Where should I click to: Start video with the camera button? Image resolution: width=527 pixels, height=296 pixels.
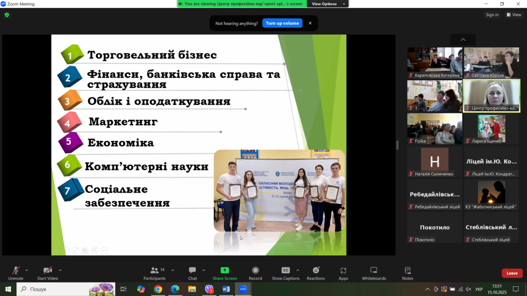(47, 273)
